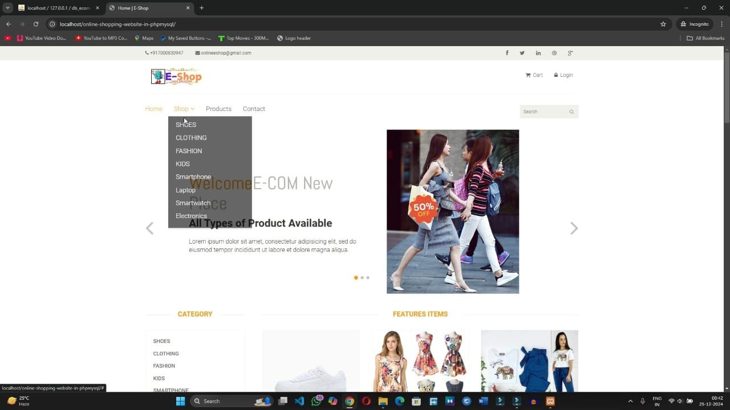Submit search with the magnifier icon
Screen dimensions: 730x410
[571, 112]
